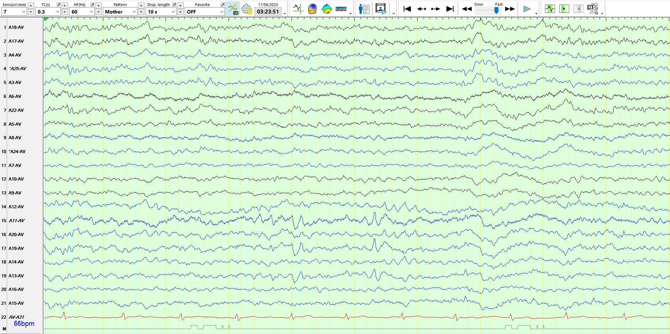Step the Disp. length value down
This screenshot has height=334, width=670.
point(180,12)
